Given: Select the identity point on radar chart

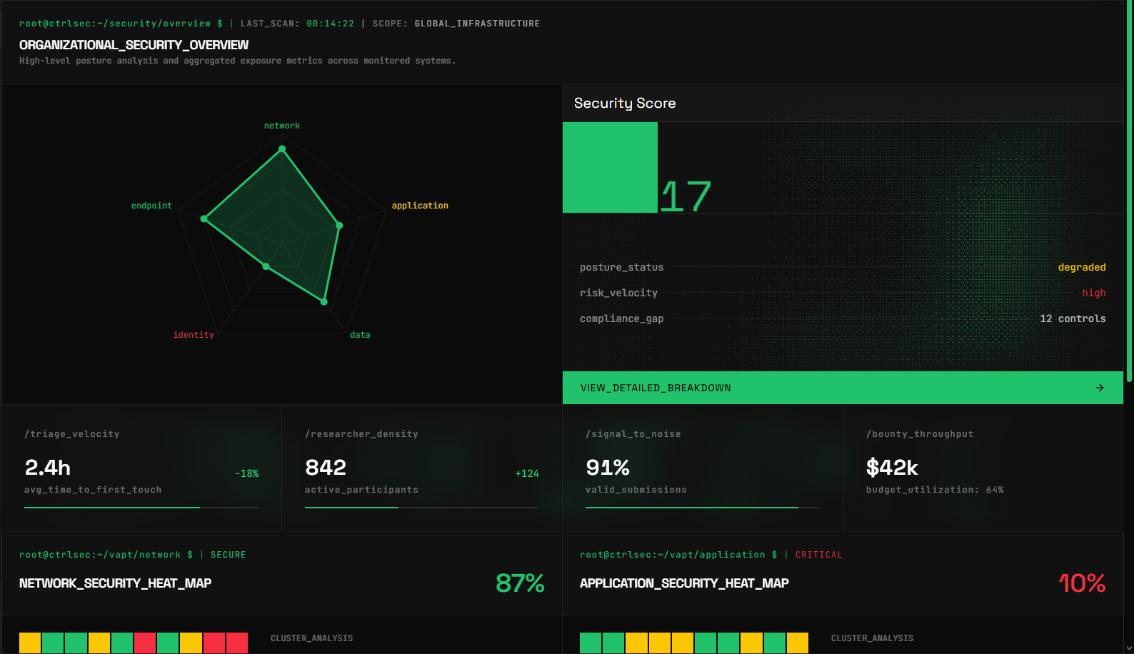Looking at the screenshot, I should point(266,266).
